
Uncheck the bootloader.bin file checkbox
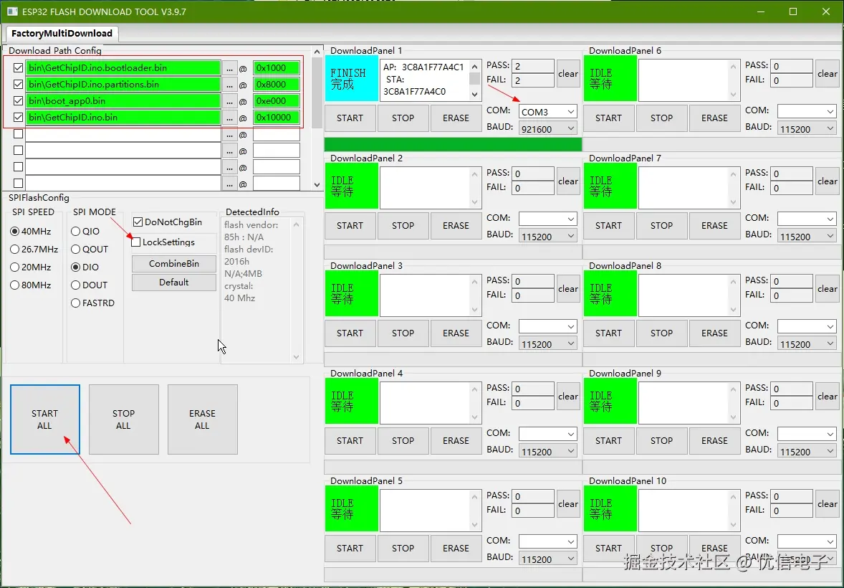(x=19, y=68)
